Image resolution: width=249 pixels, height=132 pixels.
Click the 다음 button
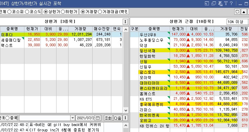(x=118, y=118)
